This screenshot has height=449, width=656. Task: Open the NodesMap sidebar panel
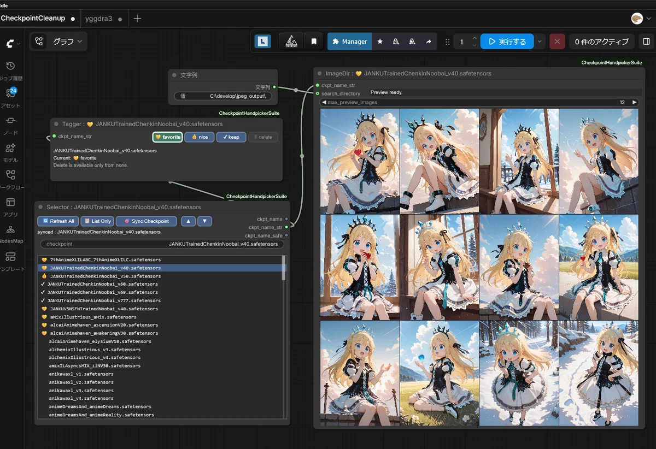pos(10,234)
